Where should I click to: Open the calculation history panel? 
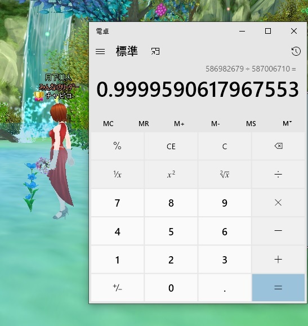(x=296, y=51)
